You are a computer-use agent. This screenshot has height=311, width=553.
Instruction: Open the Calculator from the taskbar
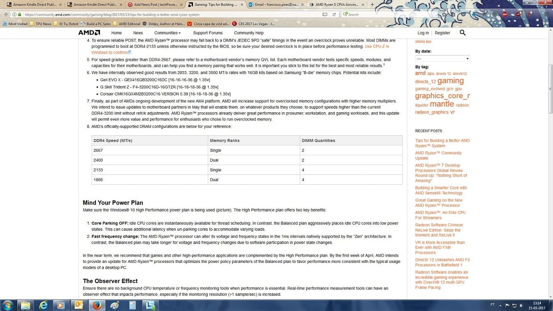(x=132, y=305)
